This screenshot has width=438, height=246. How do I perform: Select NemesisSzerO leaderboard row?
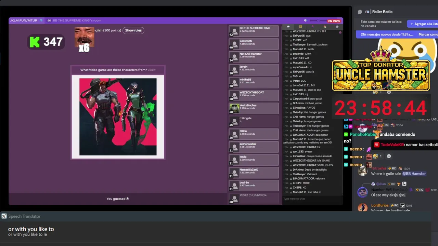254,173
